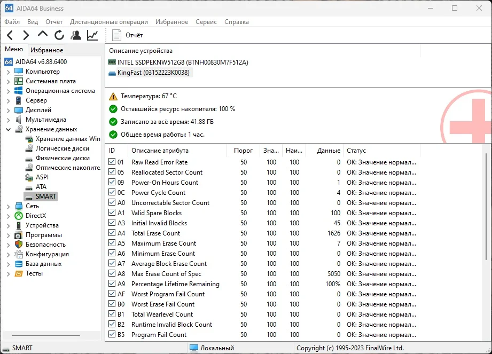The image size is (492, 354).
Task: Click the Сервер tower icon
Action: (19, 100)
